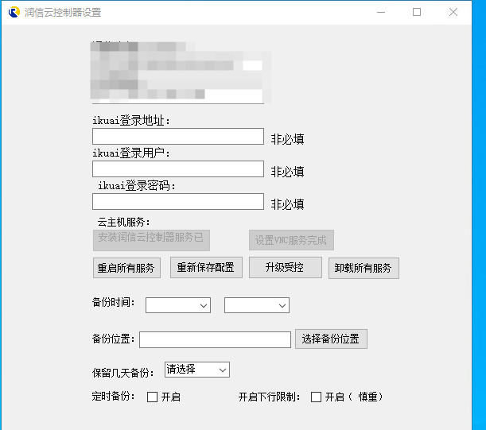Click the 备份时间: label

[x=114, y=302]
